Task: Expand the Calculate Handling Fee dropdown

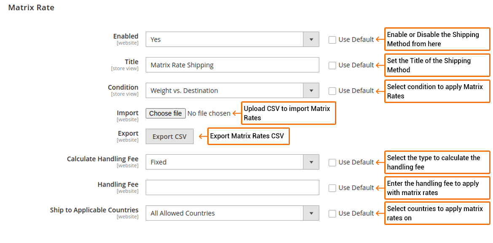Action: pyautogui.click(x=311, y=162)
